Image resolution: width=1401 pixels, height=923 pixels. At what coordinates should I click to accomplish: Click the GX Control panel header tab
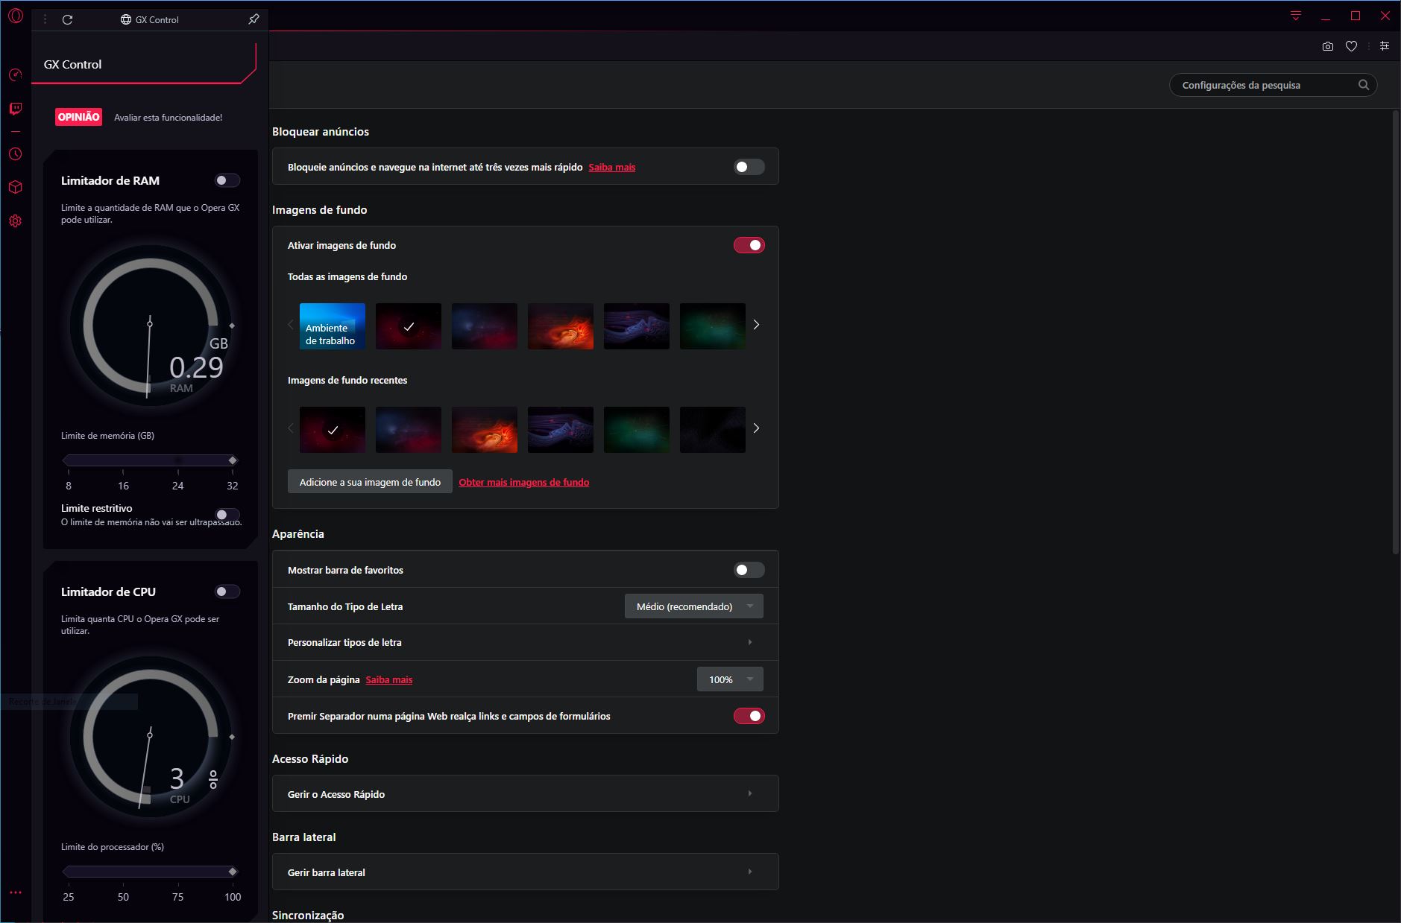point(144,64)
